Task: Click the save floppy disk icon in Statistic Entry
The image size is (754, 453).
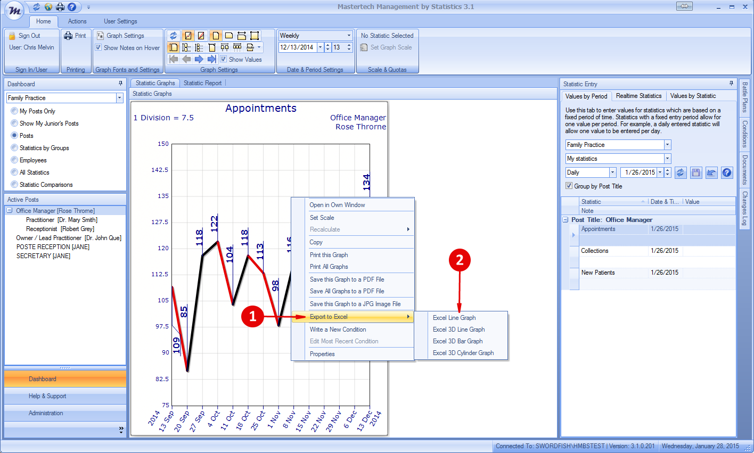Action: click(696, 172)
